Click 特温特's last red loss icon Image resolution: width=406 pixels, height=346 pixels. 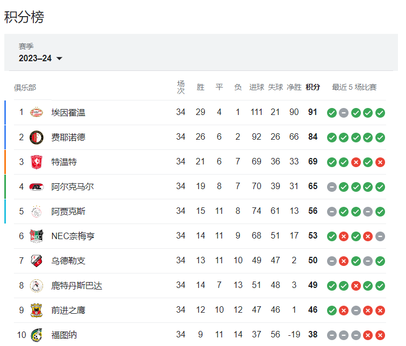point(380,162)
